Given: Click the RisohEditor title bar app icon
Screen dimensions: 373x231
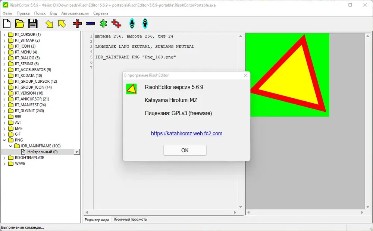Looking at the screenshot, I should (x=5, y=5).
